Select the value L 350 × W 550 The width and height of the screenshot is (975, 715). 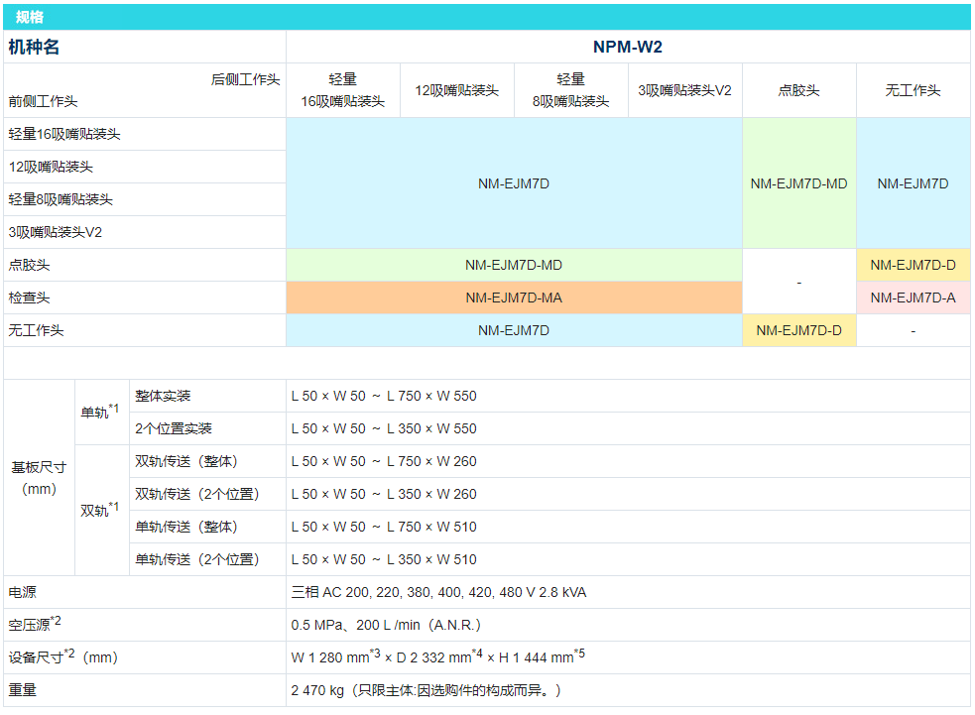click(431, 428)
